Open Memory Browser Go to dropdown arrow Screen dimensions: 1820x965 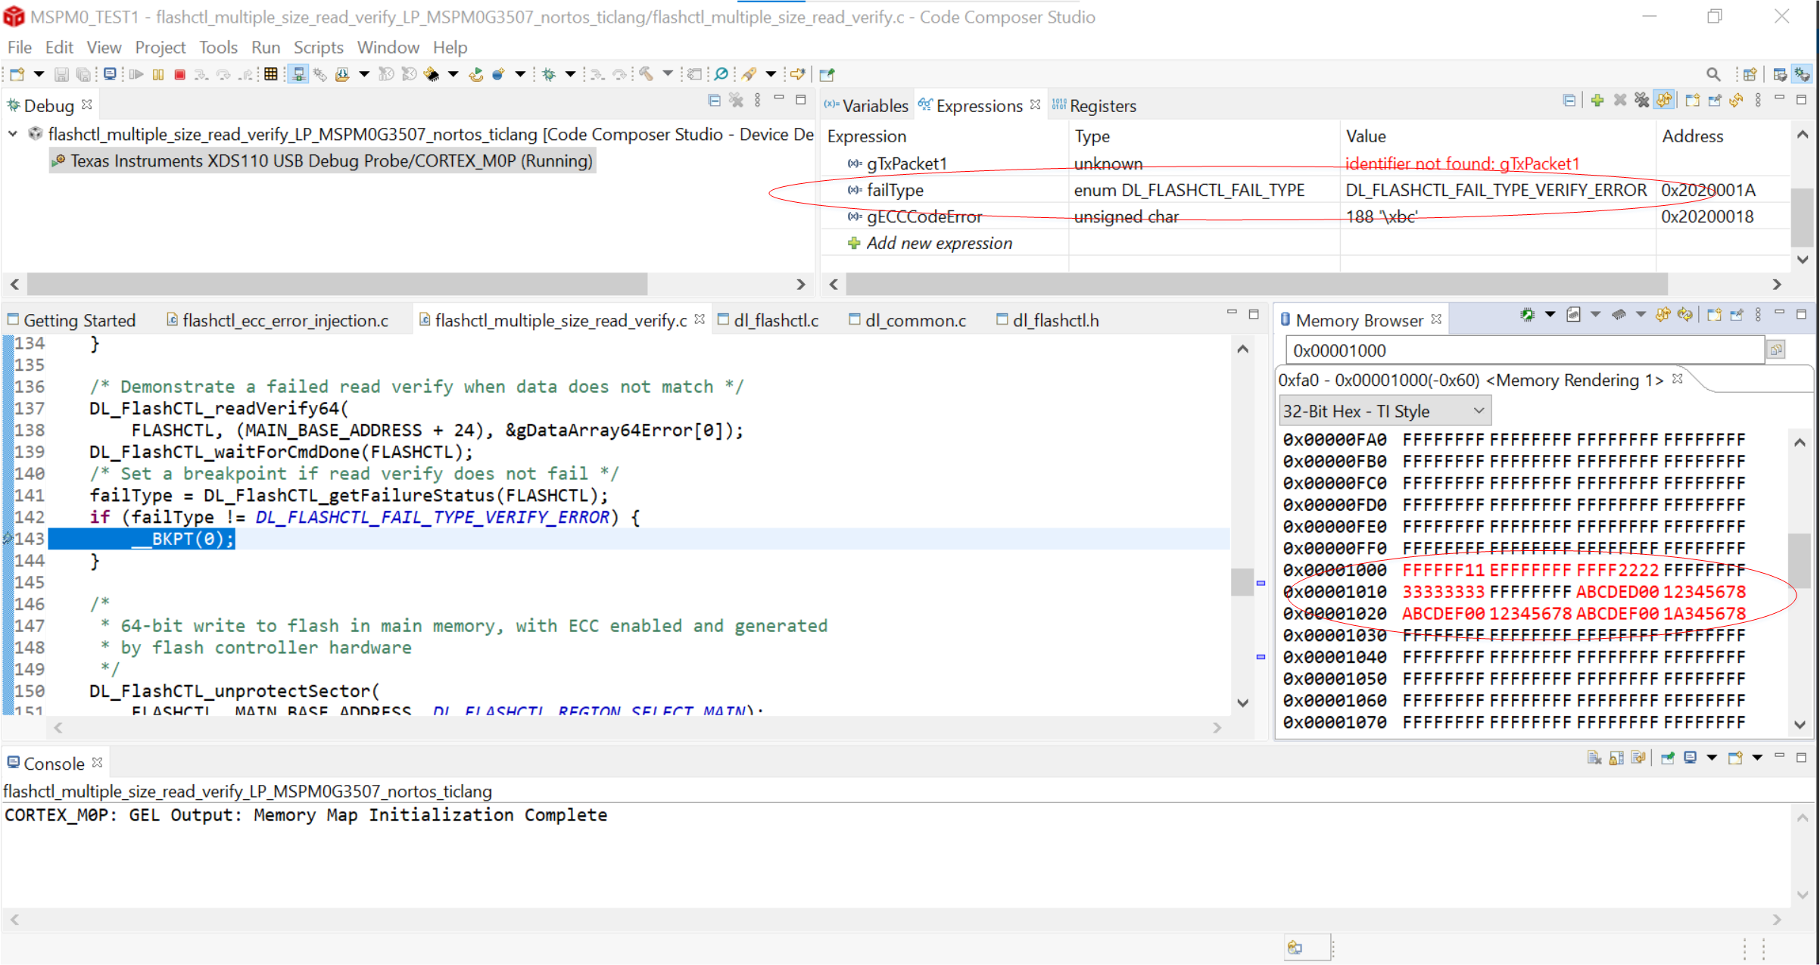[x=1549, y=315]
